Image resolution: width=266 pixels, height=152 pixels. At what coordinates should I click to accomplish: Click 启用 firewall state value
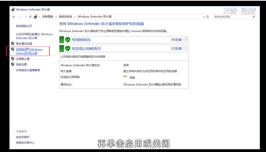tap(126, 65)
